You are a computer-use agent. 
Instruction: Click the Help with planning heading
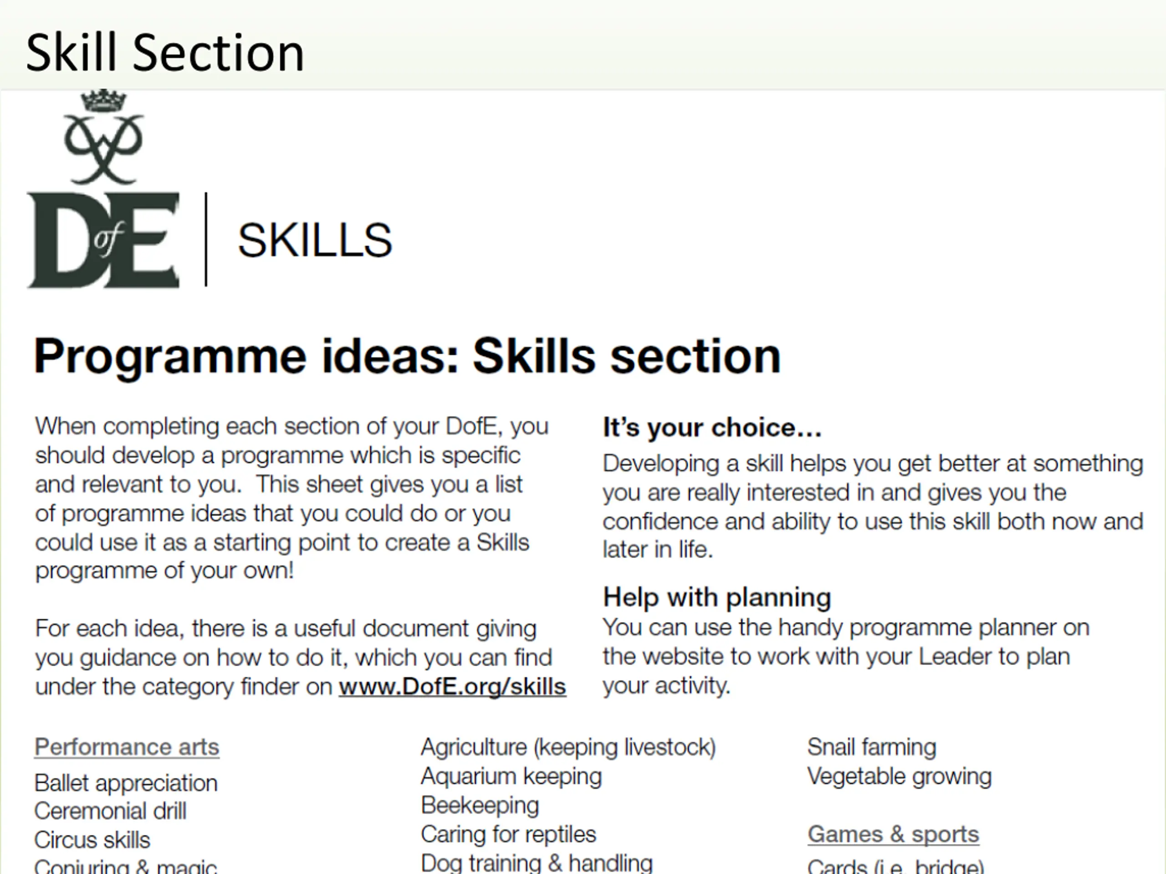tap(716, 597)
